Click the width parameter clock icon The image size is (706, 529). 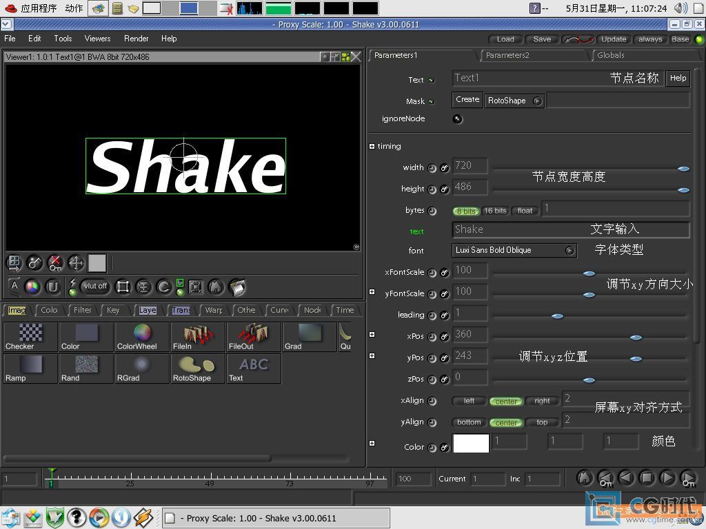432,169
